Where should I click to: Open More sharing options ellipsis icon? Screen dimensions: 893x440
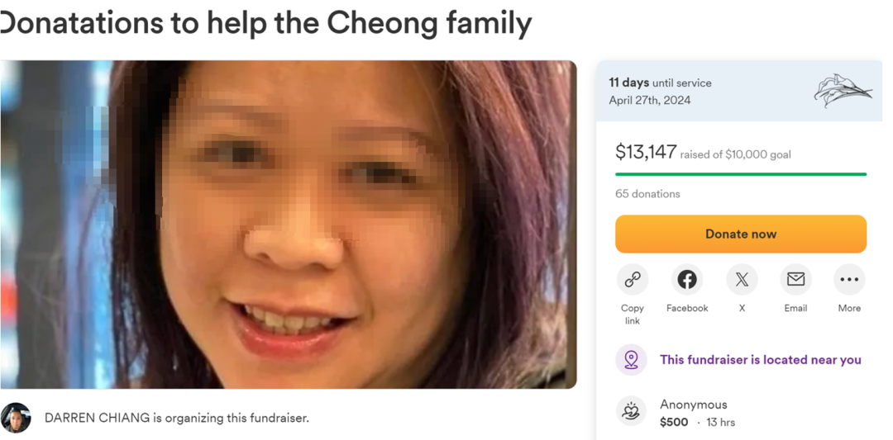849,280
